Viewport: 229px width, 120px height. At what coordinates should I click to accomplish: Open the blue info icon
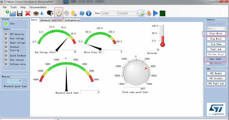89,13
